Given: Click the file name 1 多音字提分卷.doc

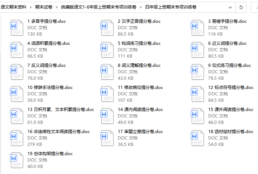Looking at the screenshot, I should 47,21.
